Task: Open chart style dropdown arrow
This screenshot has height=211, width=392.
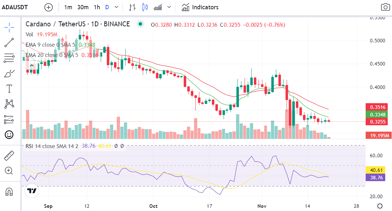Action: 169,7
